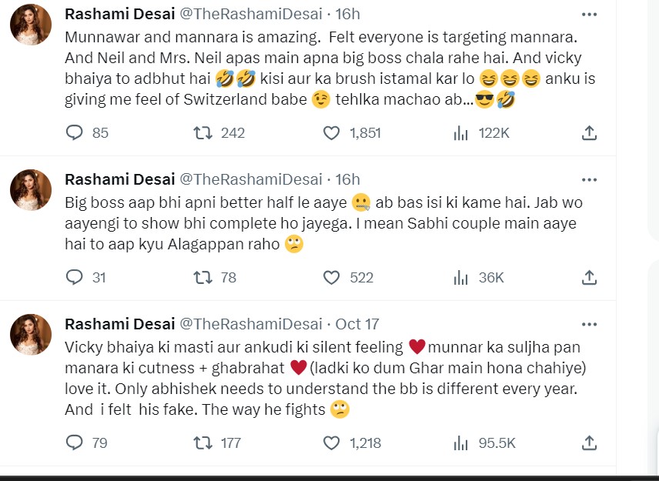Open @TheRashamiDesai handle on first tweet
This screenshot has height=481, width=659.
tap(250, 15)
